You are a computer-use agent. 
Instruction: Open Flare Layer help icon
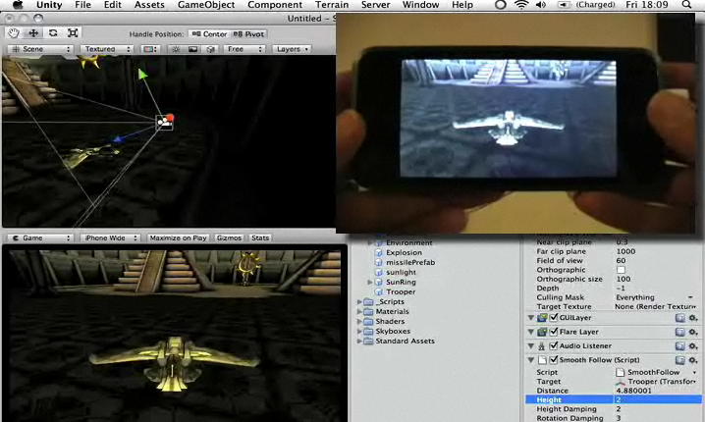click(679, 332)
